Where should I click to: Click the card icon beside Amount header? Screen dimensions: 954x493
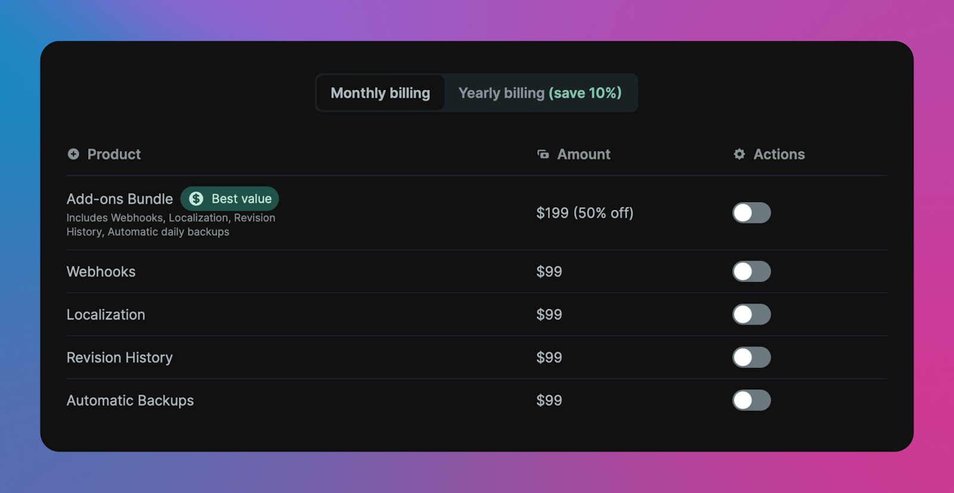543,154
